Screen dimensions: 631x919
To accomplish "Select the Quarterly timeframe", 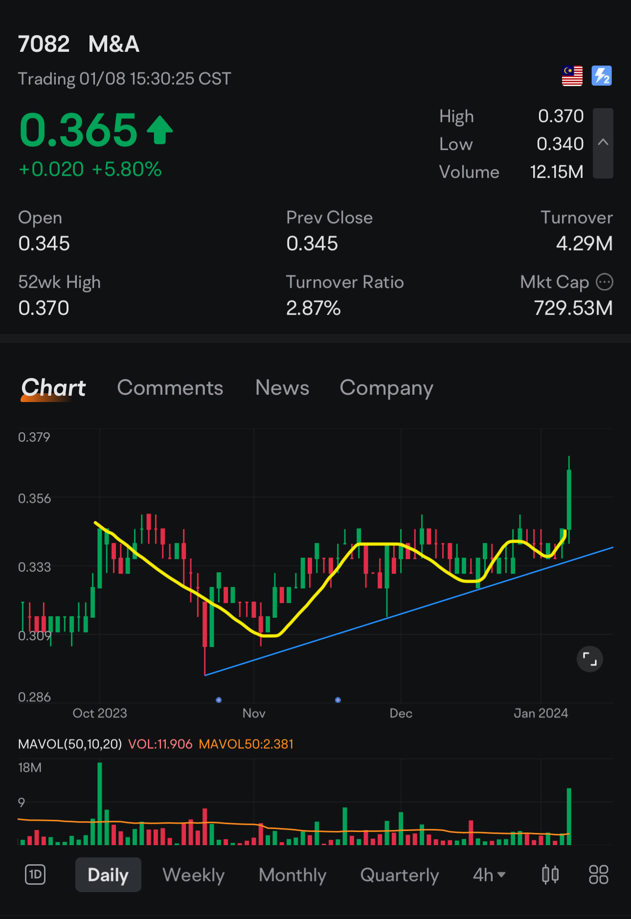I will click(x=399, y=874).
